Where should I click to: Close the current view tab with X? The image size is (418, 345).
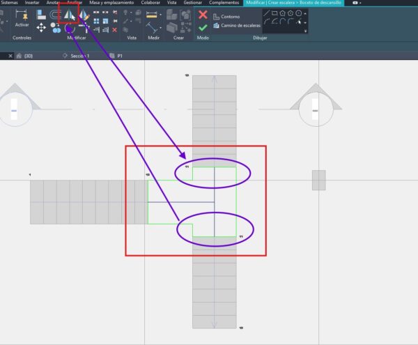[x=10, y=55]
